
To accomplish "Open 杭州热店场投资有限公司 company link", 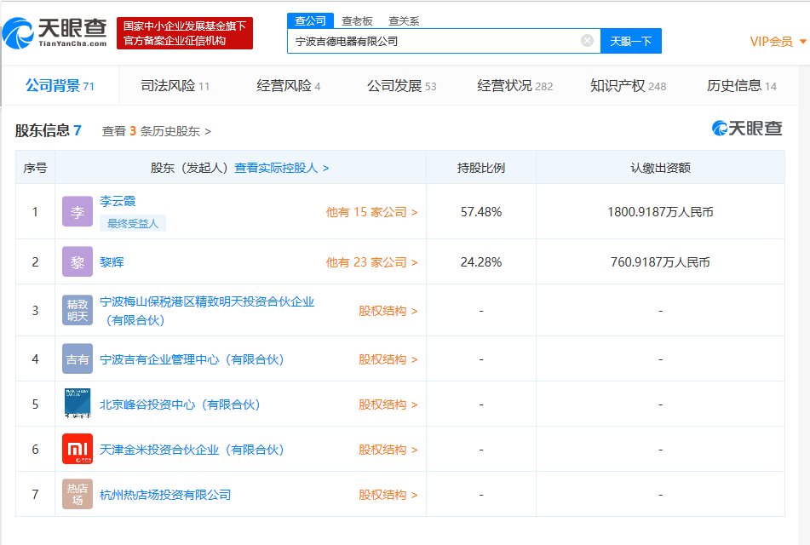I will [165, 495].
